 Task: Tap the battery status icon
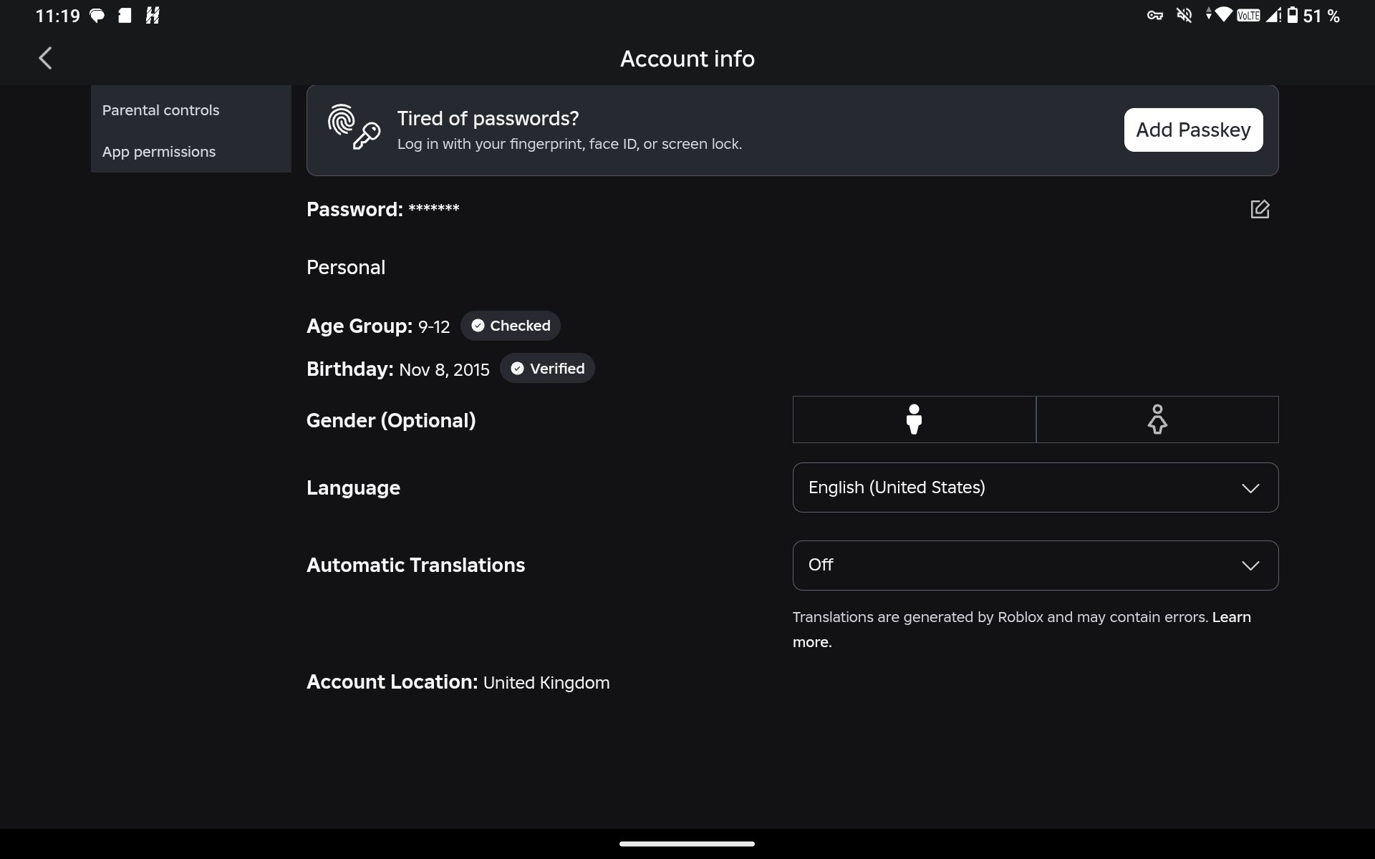pyautogui.click(x=1292, y=15)
